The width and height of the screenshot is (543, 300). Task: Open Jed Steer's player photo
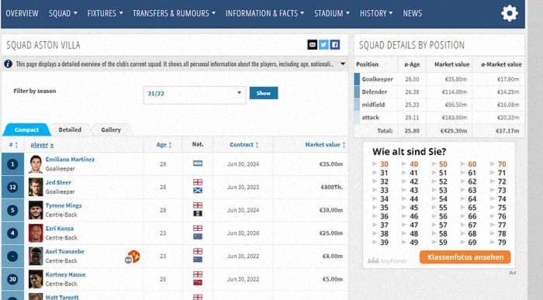[36, 187]
